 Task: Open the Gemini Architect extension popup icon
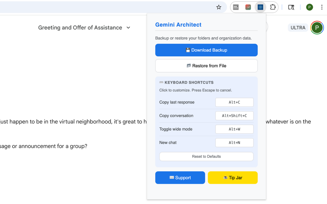point(260,7)
